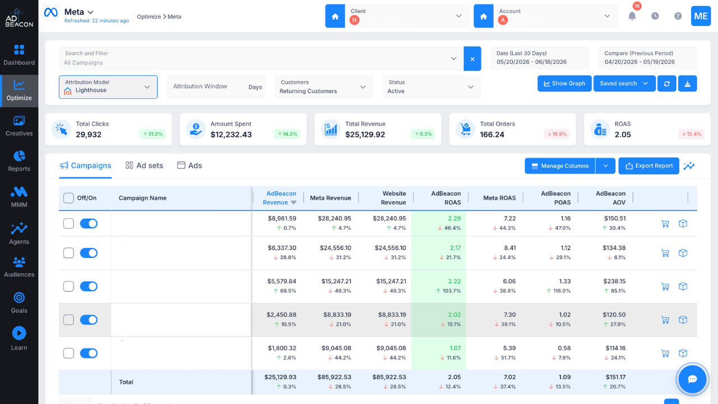
Task: Open the help question mark icon
Action: click(x=678, y=16)
